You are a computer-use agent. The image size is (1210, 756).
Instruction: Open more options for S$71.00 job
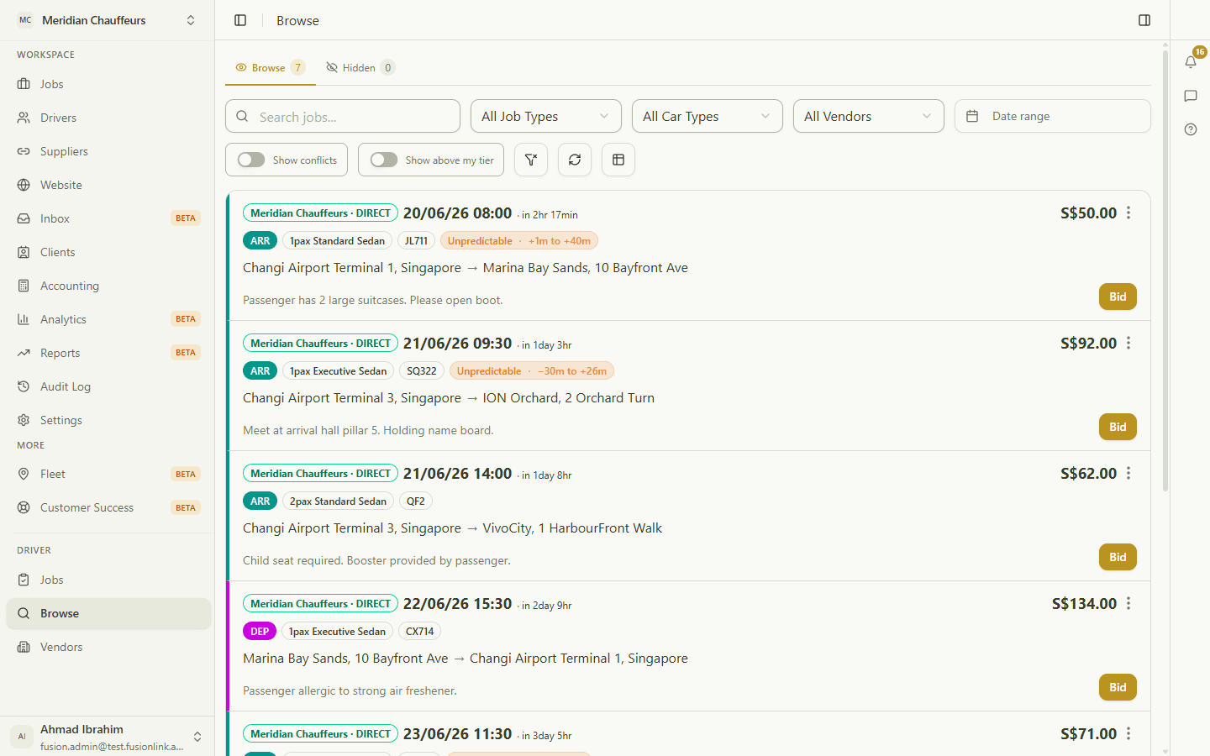point(1128,734)
